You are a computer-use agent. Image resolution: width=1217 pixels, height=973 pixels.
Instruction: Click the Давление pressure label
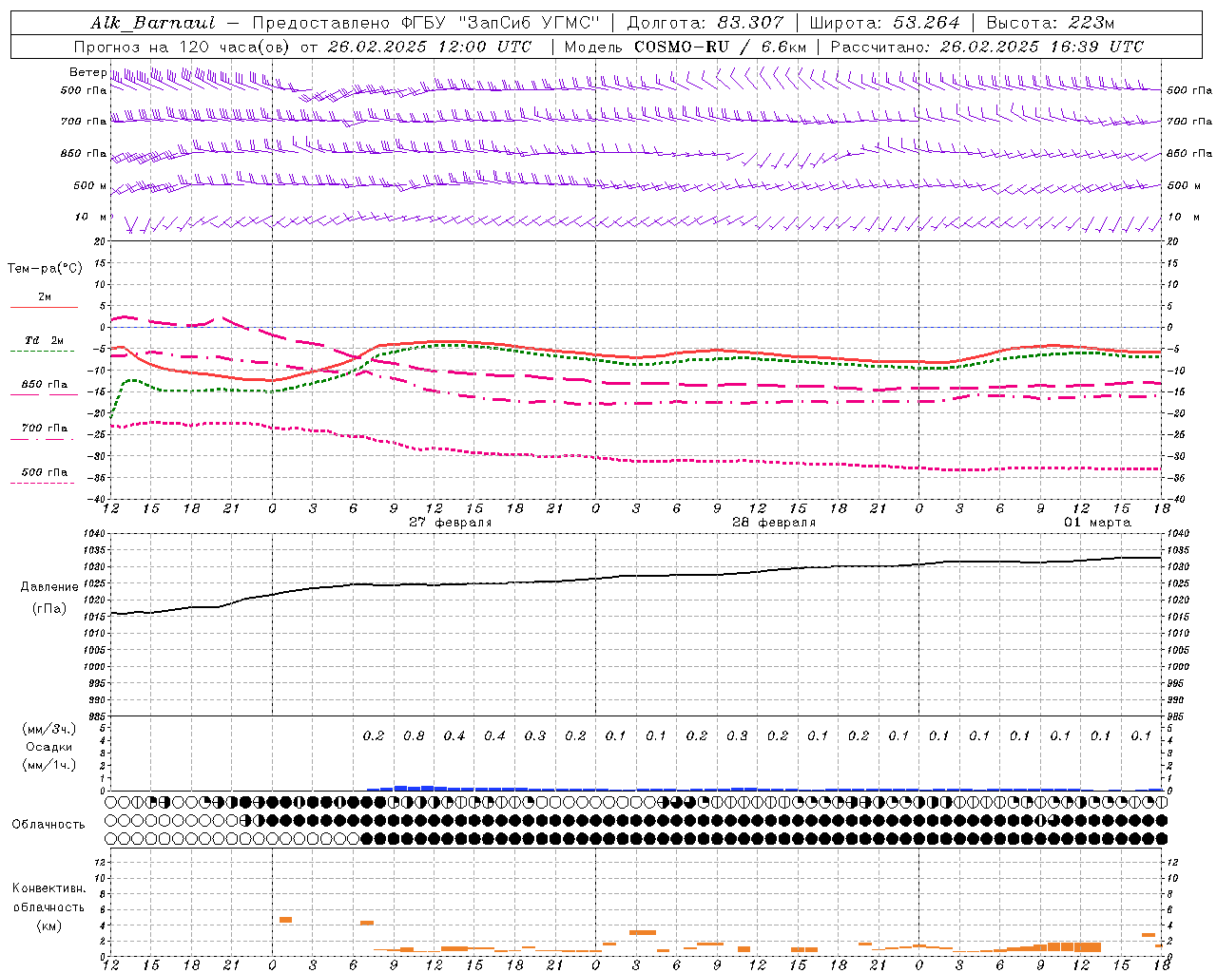click(48, 587)
